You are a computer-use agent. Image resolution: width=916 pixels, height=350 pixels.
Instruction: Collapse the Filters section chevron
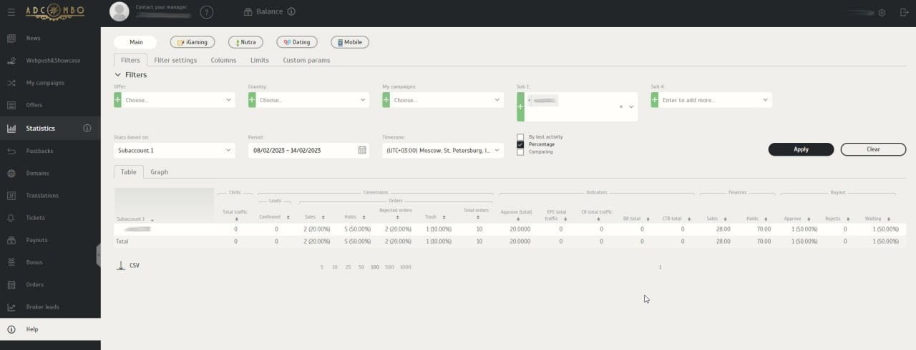(x=118, y=74)
